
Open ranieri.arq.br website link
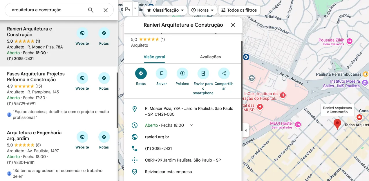point(157,137)
